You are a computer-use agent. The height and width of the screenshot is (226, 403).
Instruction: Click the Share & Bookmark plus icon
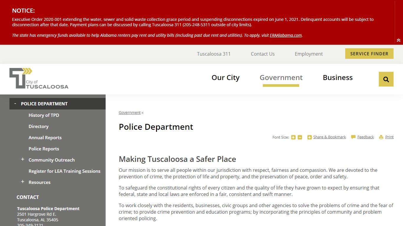click(x=309, y=137)
